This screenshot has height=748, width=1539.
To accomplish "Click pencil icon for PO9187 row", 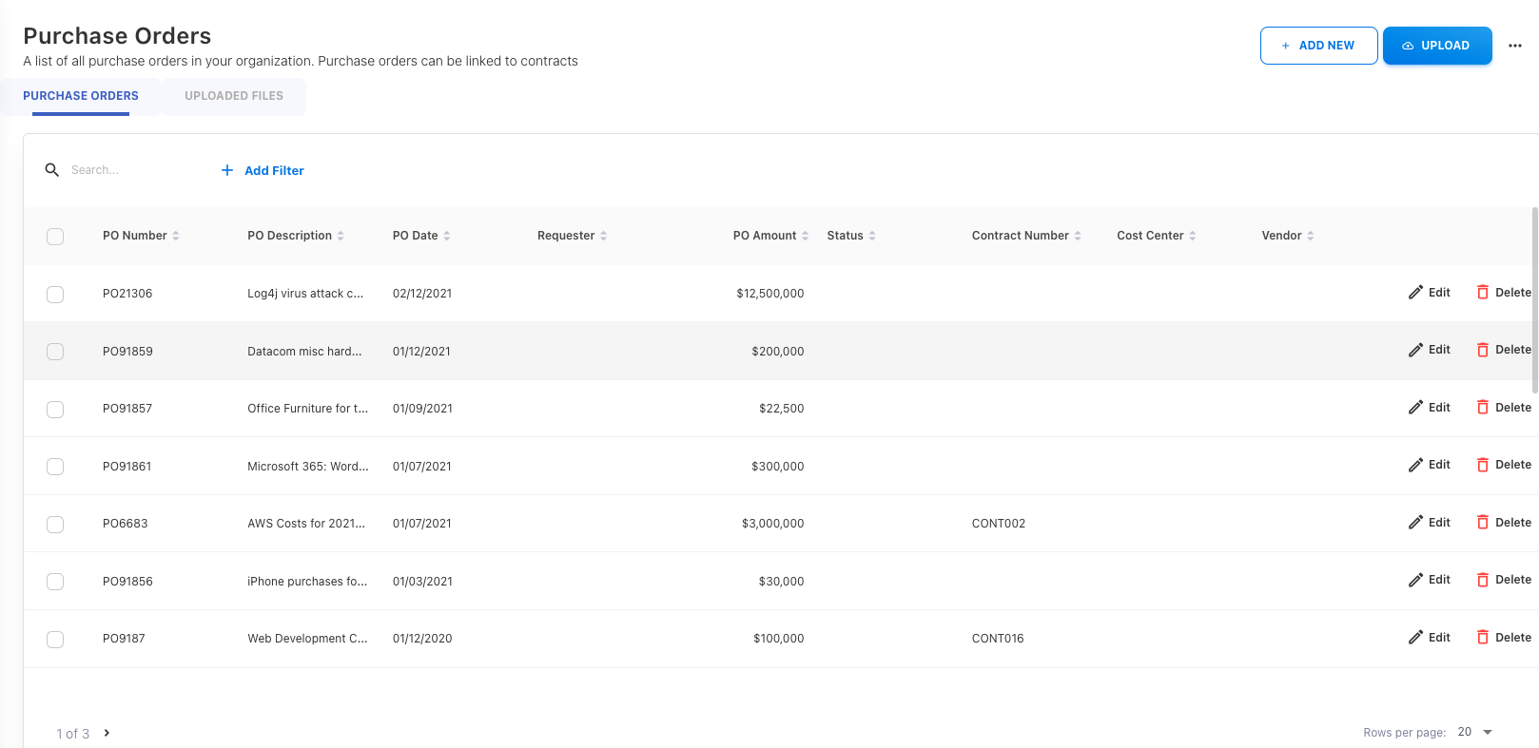I will click(1415, 638).
